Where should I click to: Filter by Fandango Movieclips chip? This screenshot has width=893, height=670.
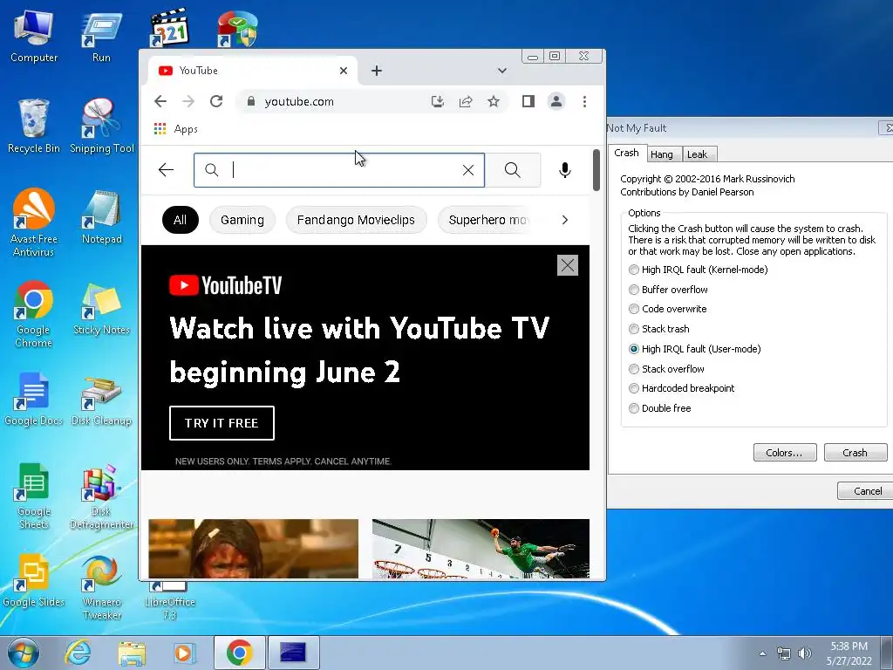coord(356,220)
